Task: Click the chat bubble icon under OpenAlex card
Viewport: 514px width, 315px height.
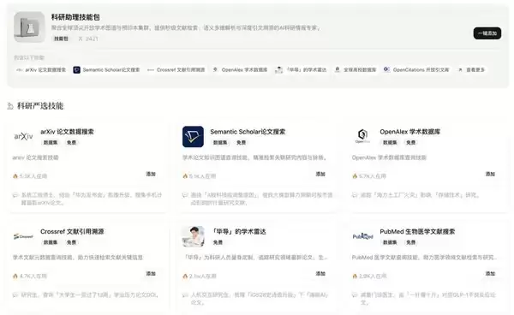Action: click(x=355, y=195)
